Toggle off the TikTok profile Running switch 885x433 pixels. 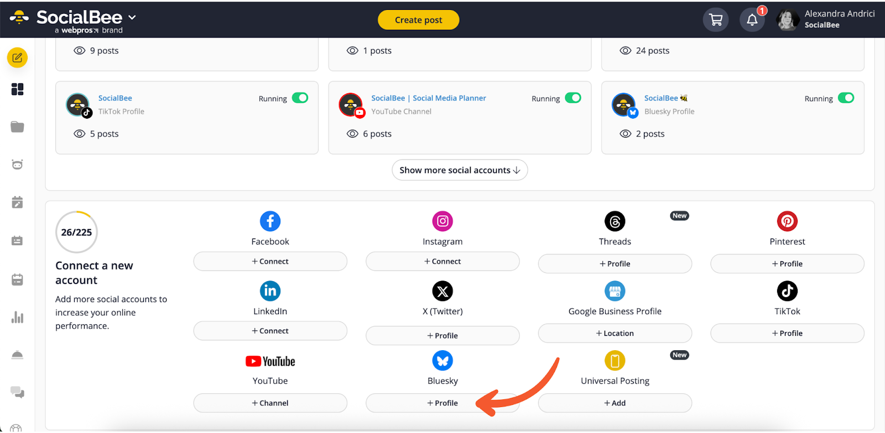pyautogui.click(x=300, y=98)
